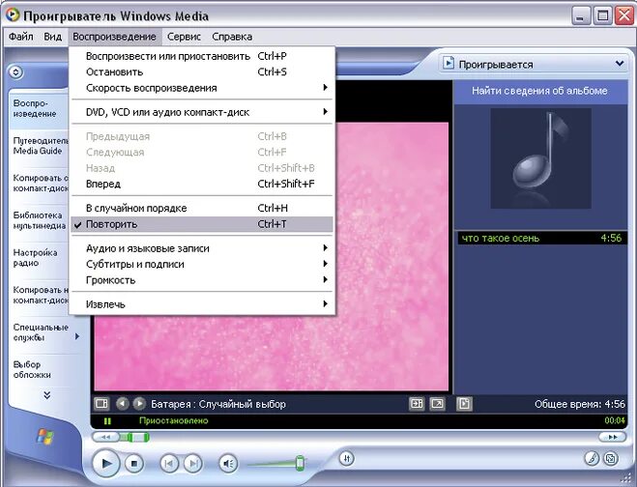
Task: Open the Воспроизведение sidebar tab
Action: click(39, 108)
